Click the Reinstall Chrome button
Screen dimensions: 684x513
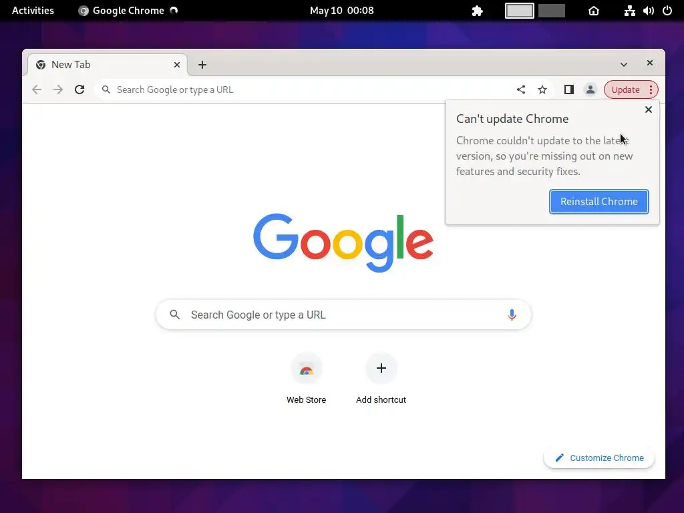click(x=599, y=202)
